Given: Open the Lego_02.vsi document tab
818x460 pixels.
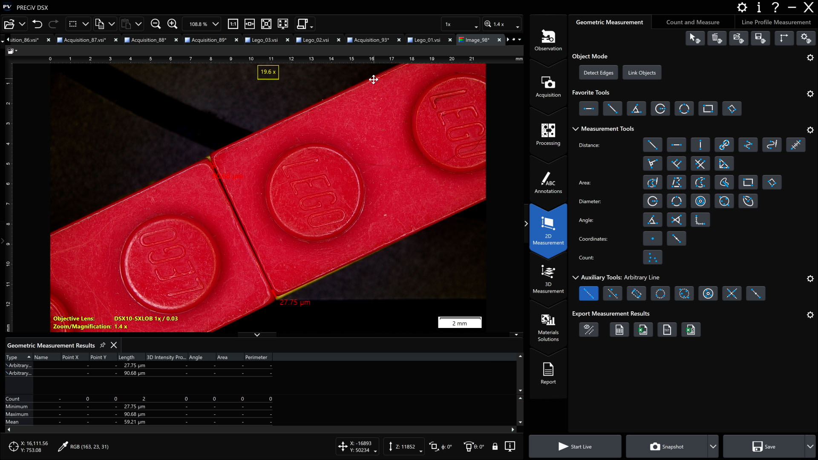Looking at the screenshot, I should [316, 40].
